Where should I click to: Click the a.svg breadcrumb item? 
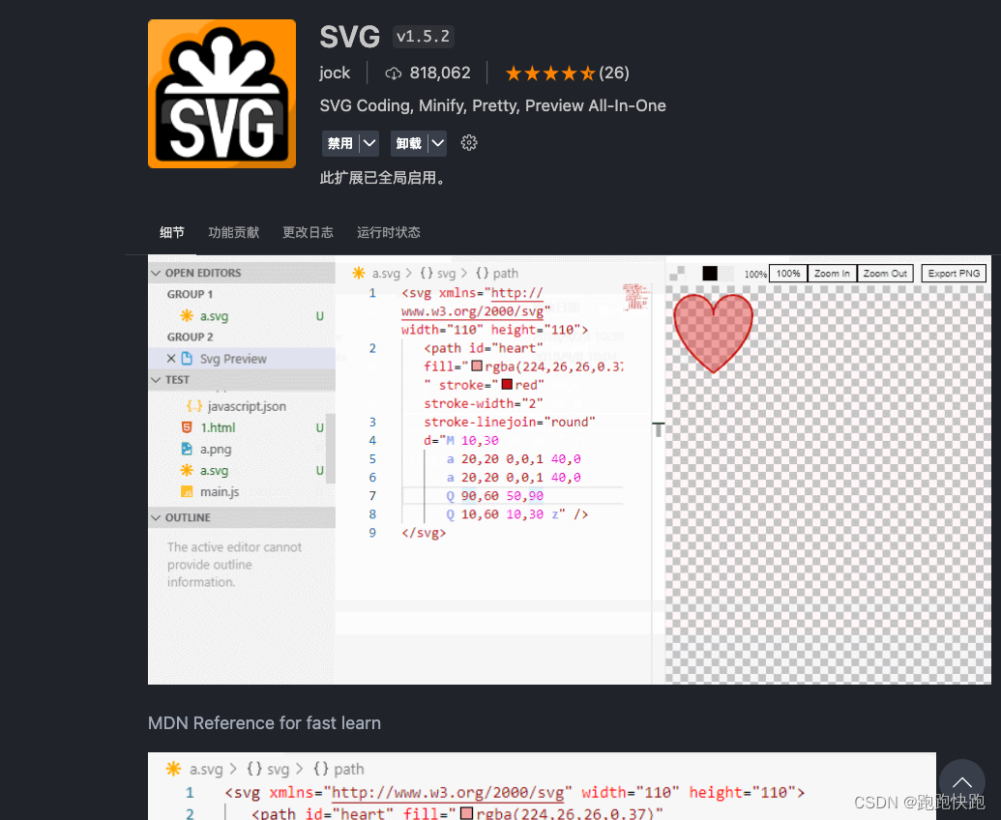click(x=387, y=273)
